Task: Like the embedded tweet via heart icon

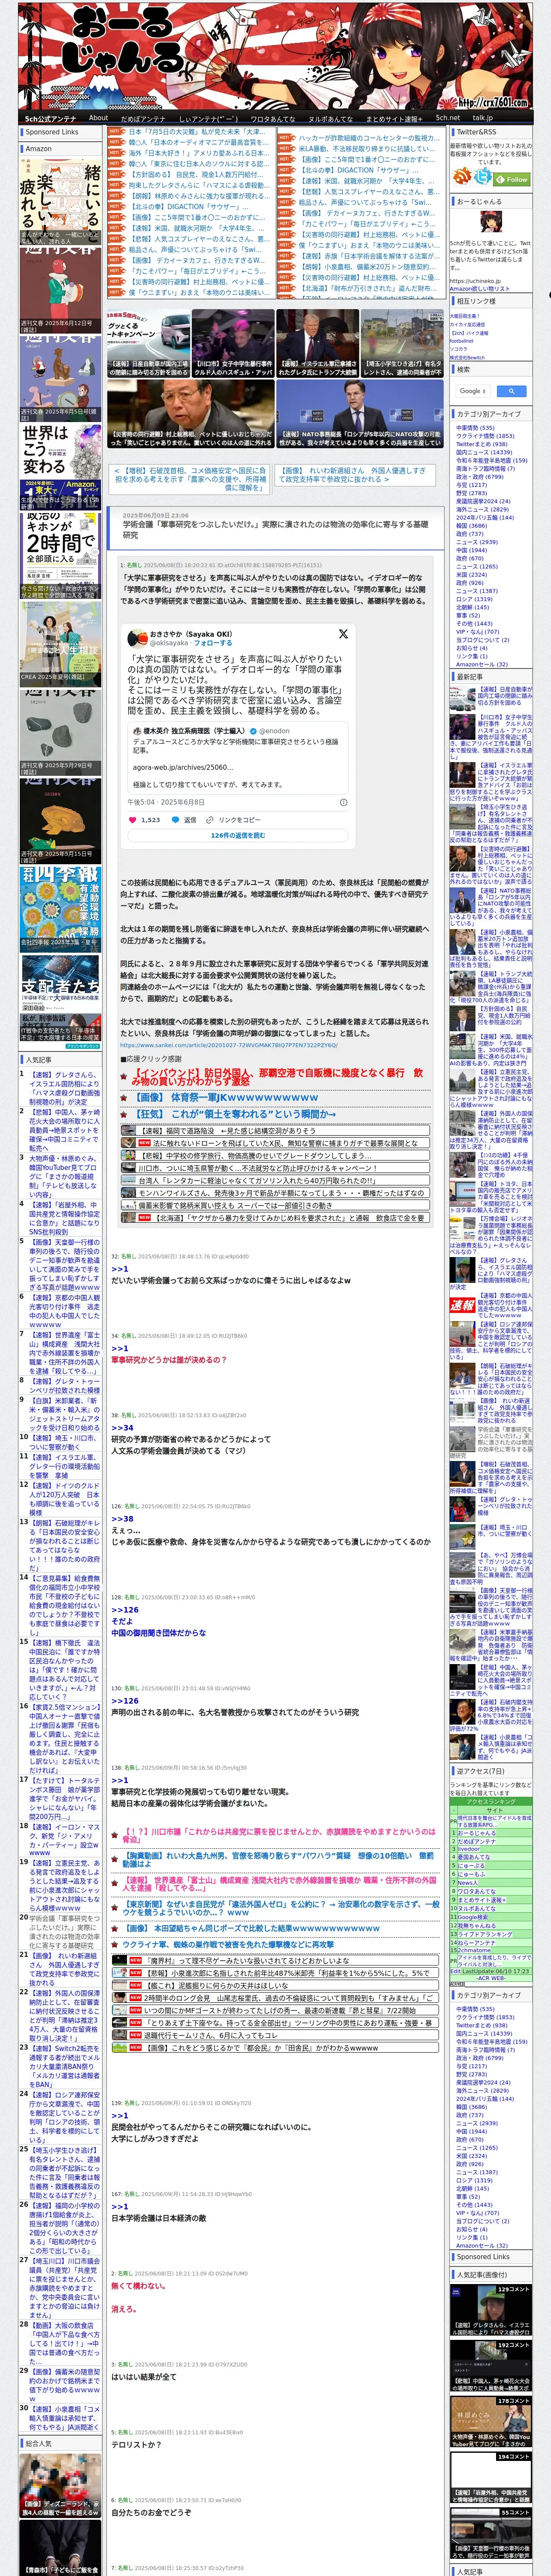Action: [x=132, y=819]
